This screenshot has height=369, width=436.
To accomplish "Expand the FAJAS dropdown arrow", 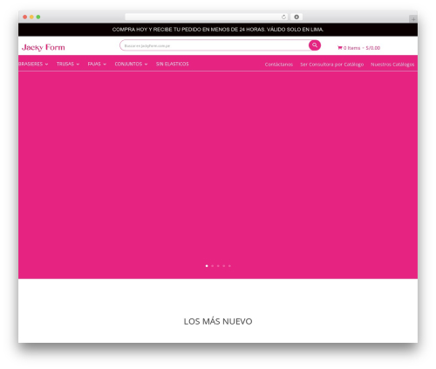I will 105,65.
